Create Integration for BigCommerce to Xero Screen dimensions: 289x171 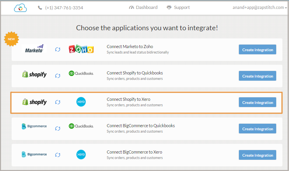258,155
